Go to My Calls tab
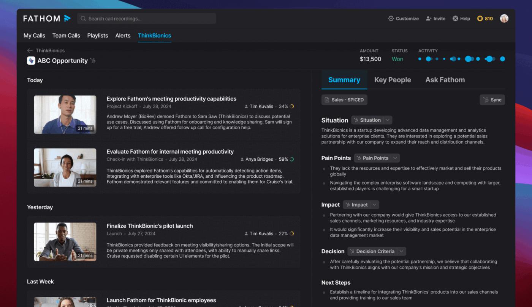Screen dimensions: 532x307 click(34, 36)
